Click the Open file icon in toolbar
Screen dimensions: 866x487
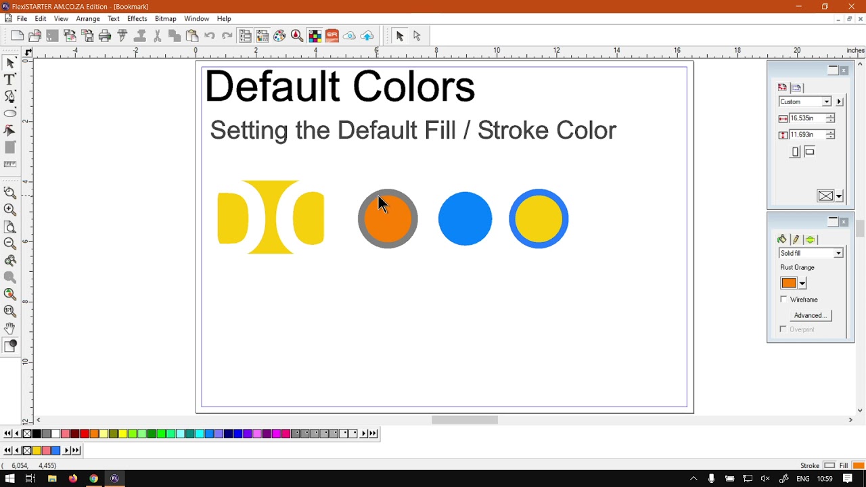35,36
